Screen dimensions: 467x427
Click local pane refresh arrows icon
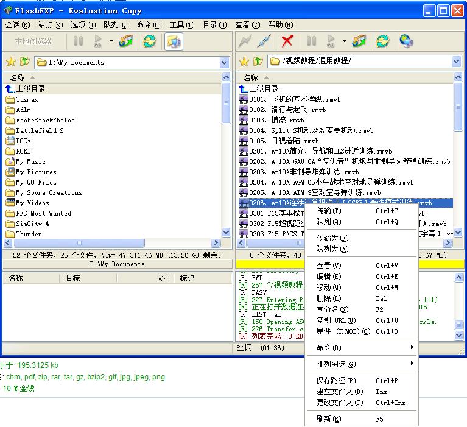pyautogui.click(x=150, y=41)
